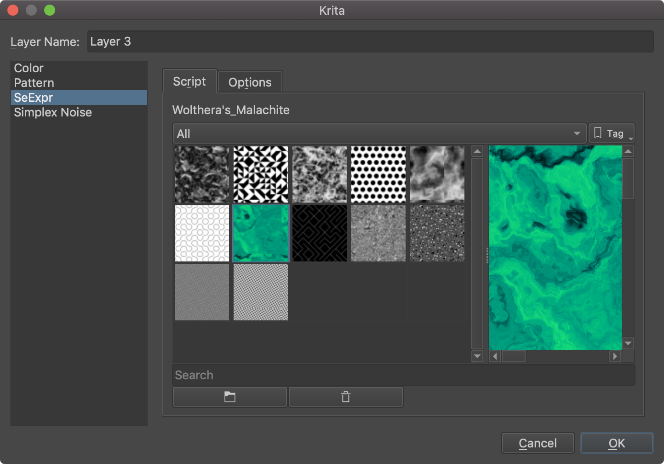Viewport: 664px width, 464px height.
Task: Open the Tag bookmark button
Action: click(x=611, y=133)
